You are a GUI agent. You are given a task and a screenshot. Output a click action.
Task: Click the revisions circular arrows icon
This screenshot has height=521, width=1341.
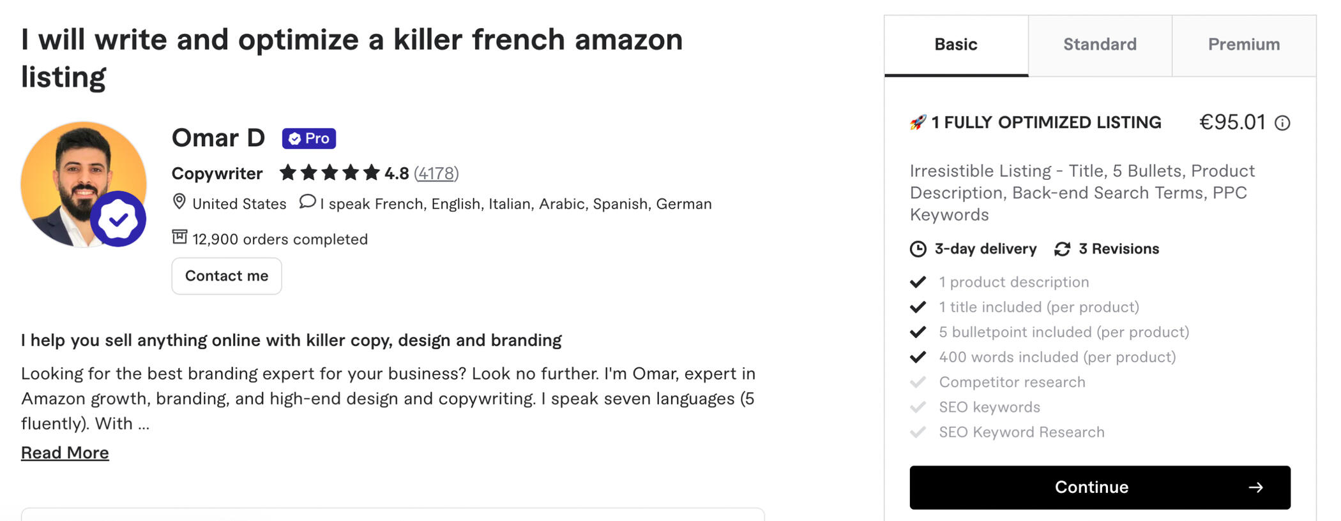[1062, 249]
